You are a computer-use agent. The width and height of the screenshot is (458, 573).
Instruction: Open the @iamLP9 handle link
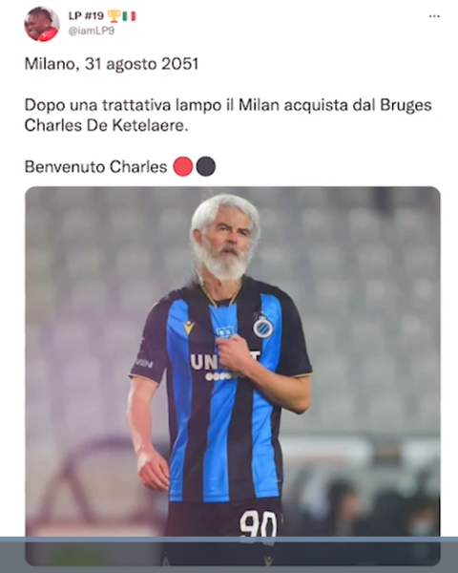point(92,32)
